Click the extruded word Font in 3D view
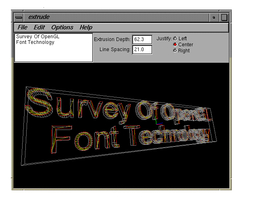The width and height of the screenshot is (258, 206). click(x=85, y=139)
